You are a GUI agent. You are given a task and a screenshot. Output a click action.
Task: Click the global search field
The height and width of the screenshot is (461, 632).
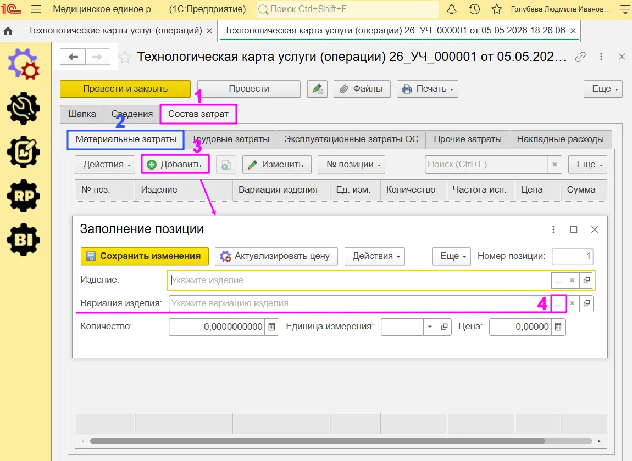click(347, 9)
